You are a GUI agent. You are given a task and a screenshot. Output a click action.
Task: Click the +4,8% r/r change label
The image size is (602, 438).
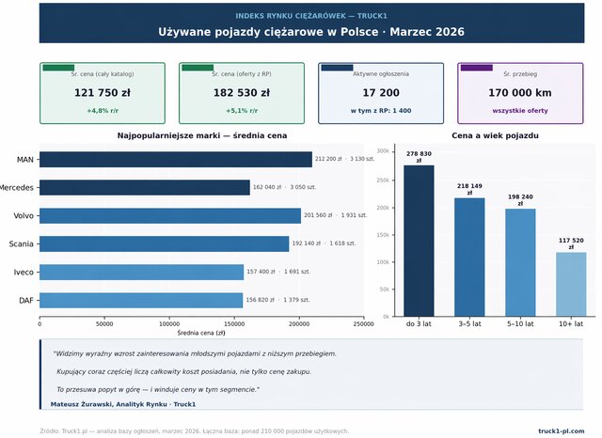point(103,111)
